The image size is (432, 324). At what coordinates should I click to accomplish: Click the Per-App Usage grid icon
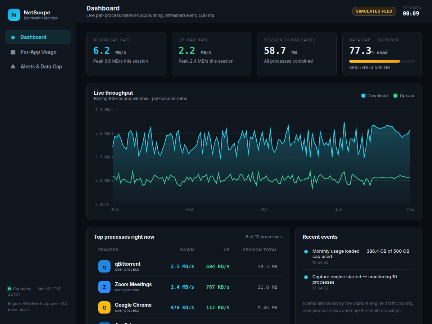tap(13, 52)
